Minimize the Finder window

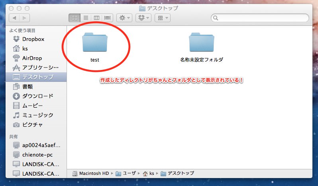click(x=19, y=8)
